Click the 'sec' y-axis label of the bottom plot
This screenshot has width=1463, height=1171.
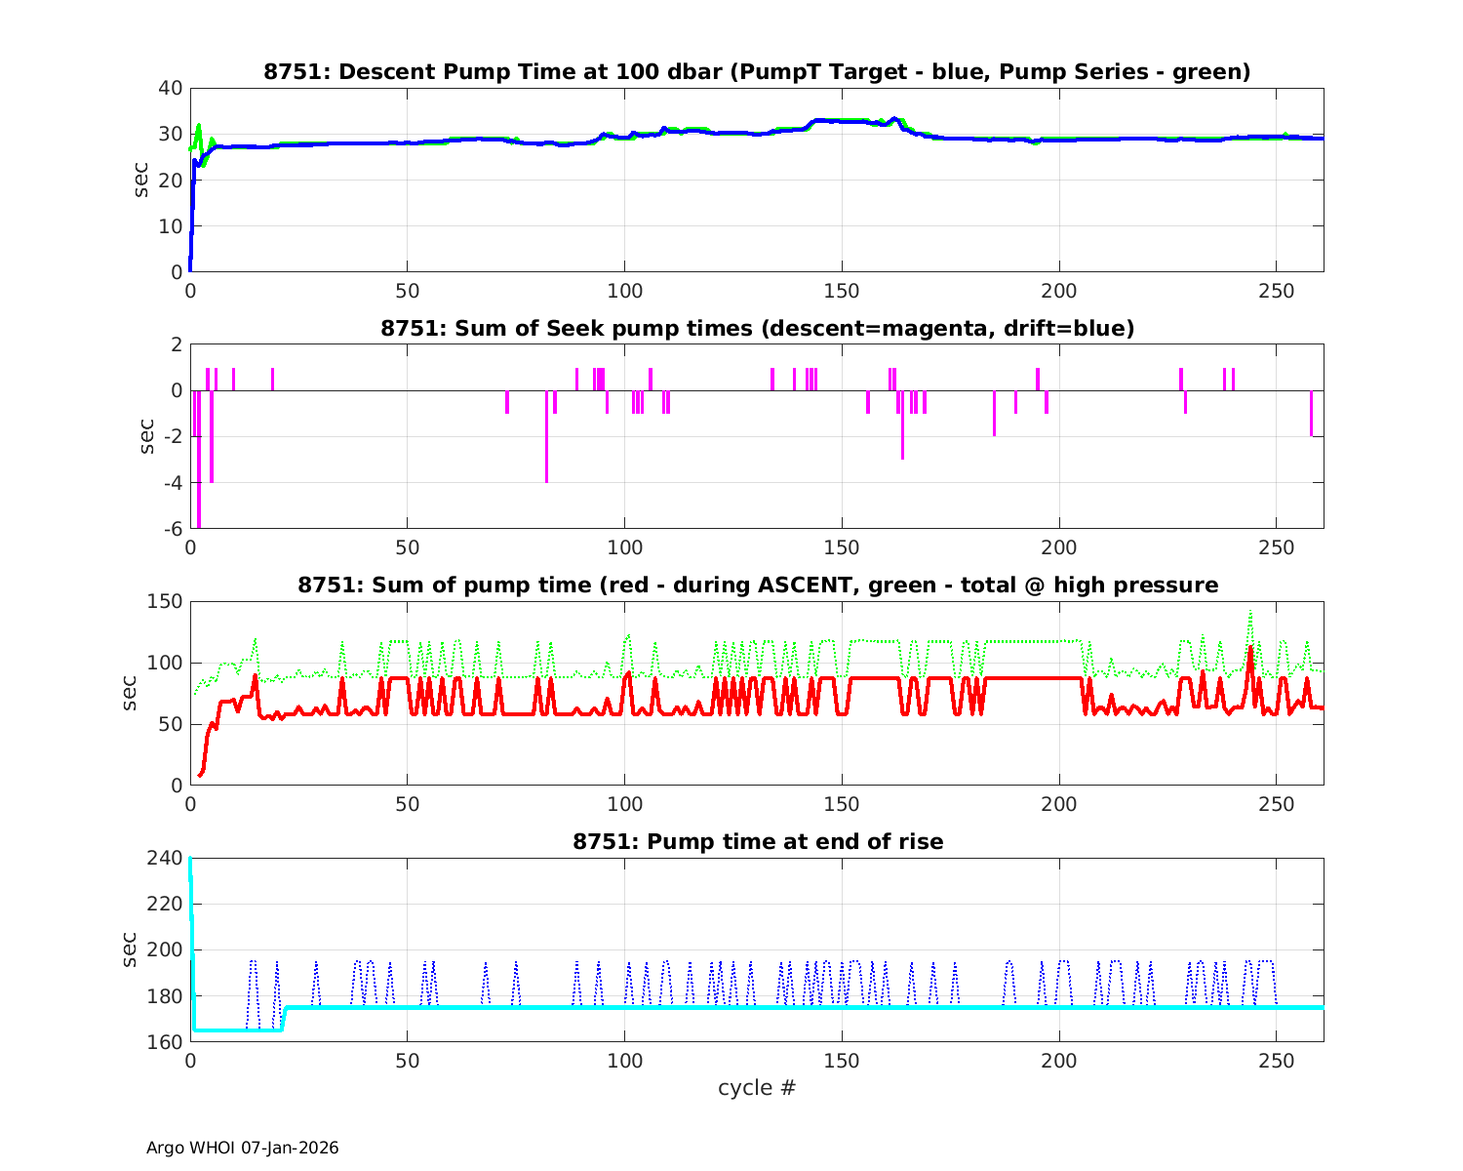130,949
